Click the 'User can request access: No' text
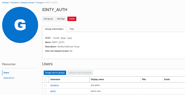This screenshot has width=185, height=95. point(59,51)
